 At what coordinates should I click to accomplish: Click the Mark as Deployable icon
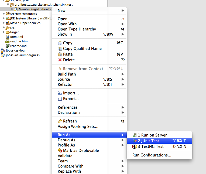[x=60, y=151]
